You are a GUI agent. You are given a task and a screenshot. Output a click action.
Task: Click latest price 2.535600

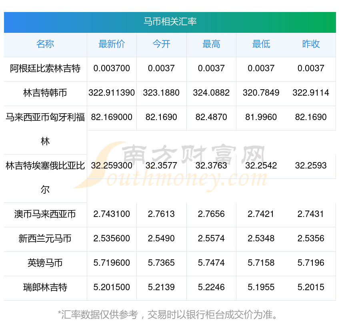coord(112,239)
